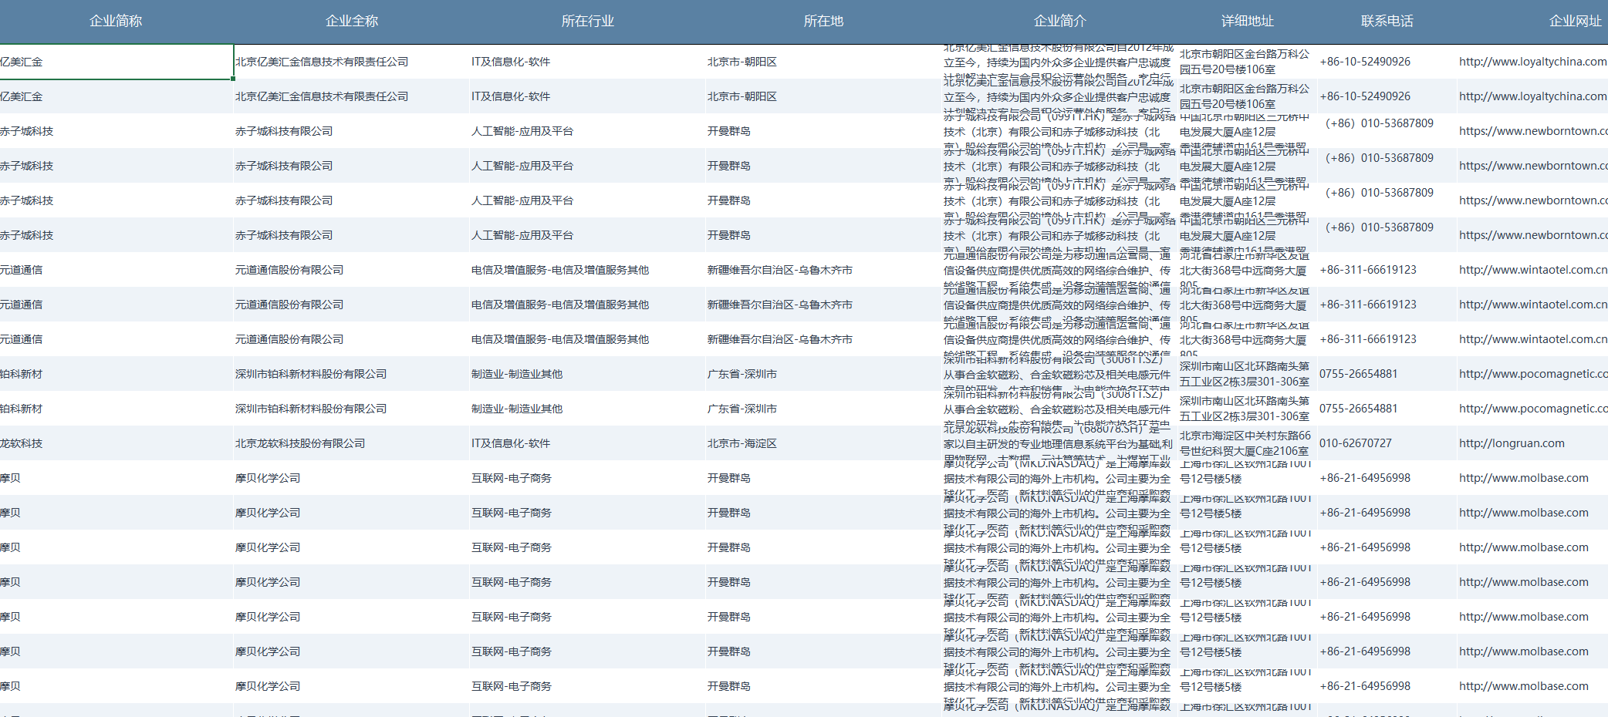Screen dimensions: 1608x717
Task: Open www.molbase.com link in the first 摩贝 row
Action: click(1524, 478)
